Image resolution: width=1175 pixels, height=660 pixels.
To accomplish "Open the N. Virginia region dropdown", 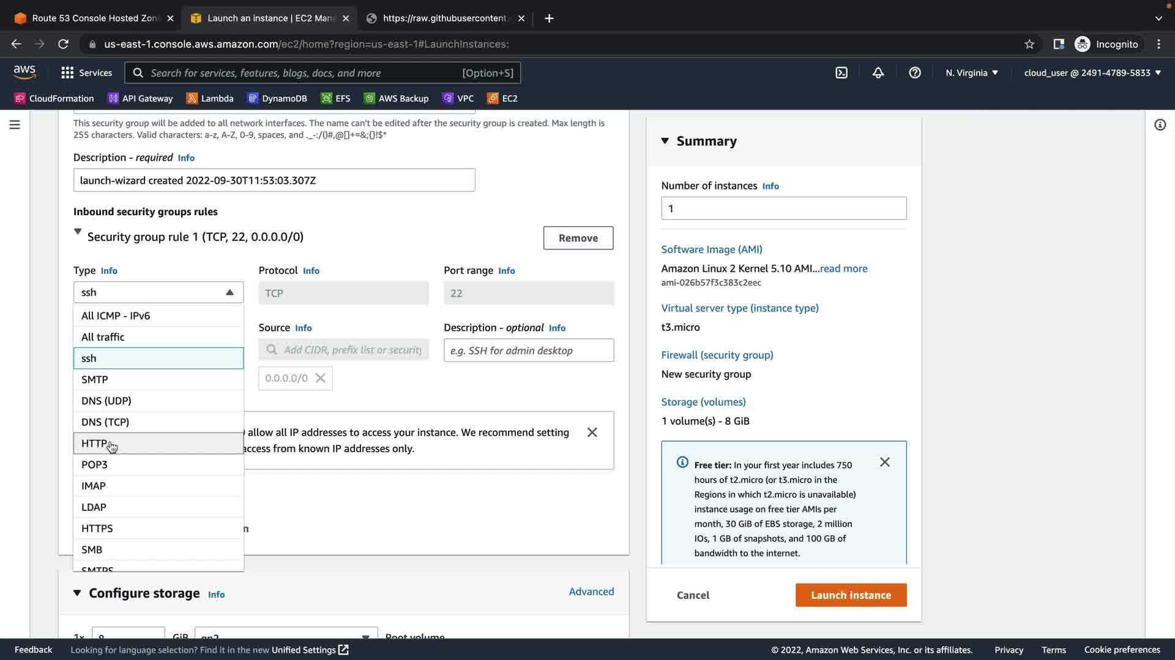I will (971, 73).
